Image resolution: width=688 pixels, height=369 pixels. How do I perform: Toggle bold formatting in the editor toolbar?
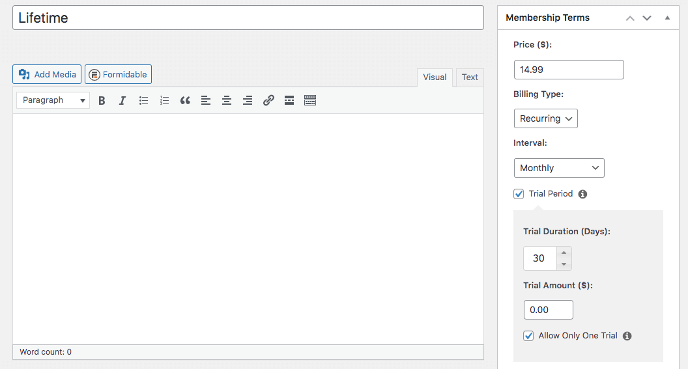(x=102, y=100)
